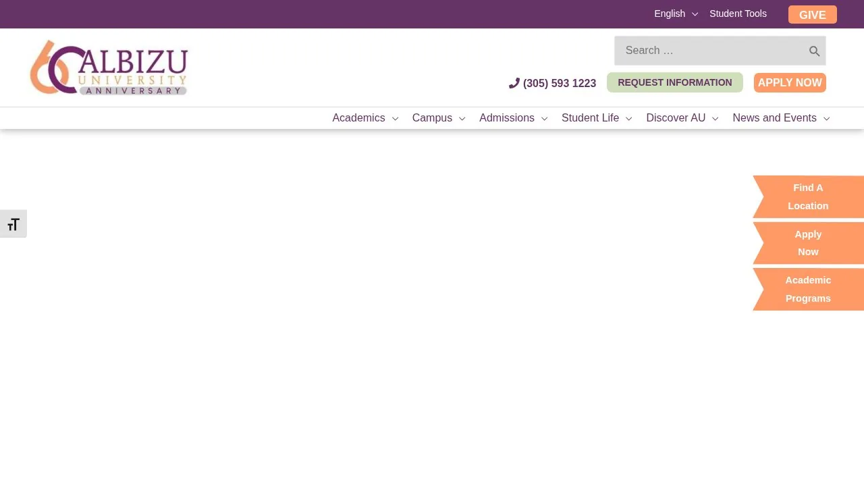The height and width of the screenshot is (486, 864).
Task: Toggle the font size accessibility tool
Action: (13, 224)
